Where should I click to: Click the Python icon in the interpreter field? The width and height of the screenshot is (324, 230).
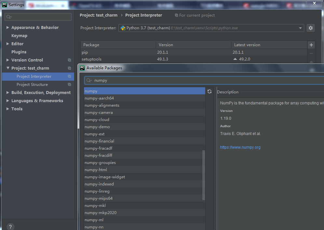point(123,28)
